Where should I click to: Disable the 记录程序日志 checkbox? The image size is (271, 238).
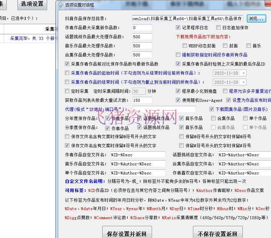tap(178, 28)
